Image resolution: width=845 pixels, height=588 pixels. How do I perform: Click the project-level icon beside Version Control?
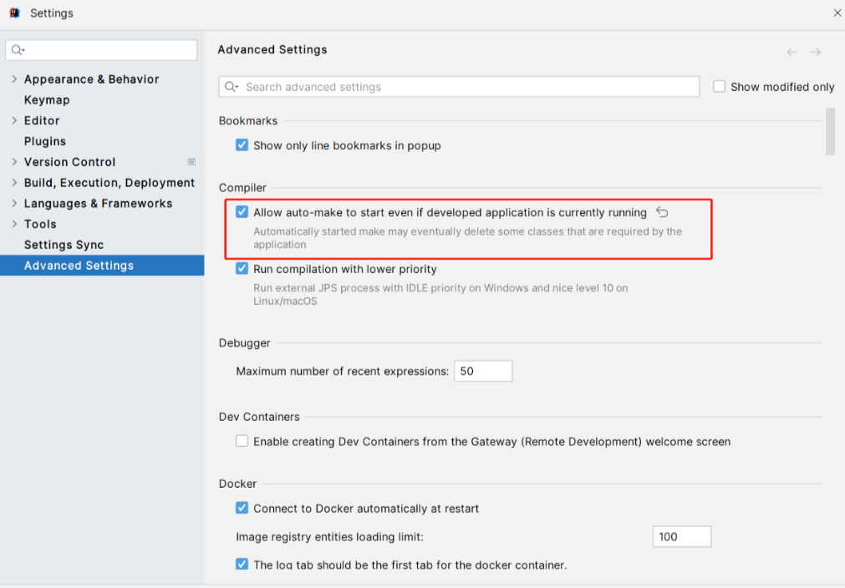191,162
